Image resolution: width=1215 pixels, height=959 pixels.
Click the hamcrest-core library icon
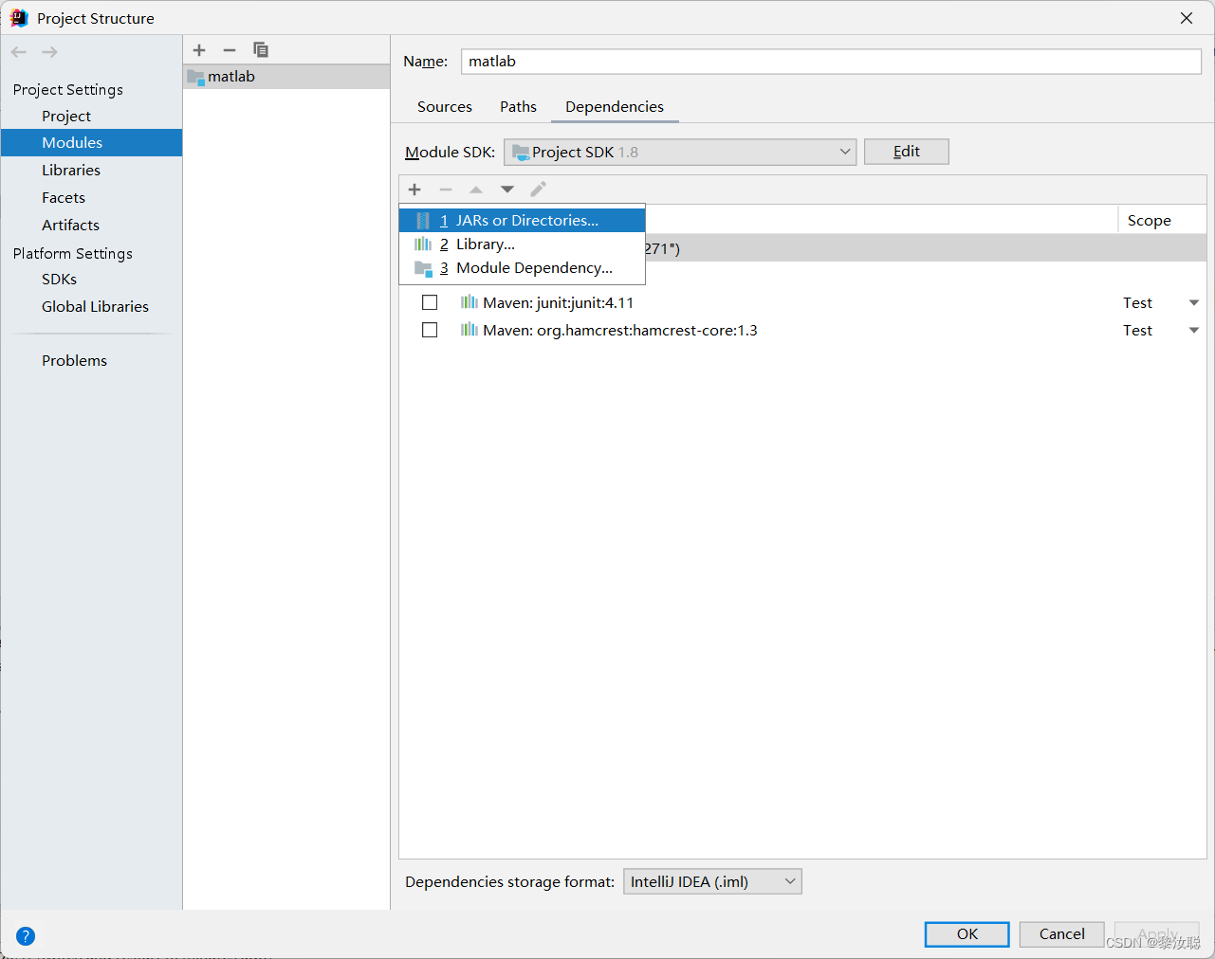(x=469, y=330)
